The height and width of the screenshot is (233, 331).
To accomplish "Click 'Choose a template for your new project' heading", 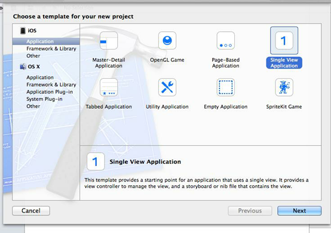I will coord(73,17).
